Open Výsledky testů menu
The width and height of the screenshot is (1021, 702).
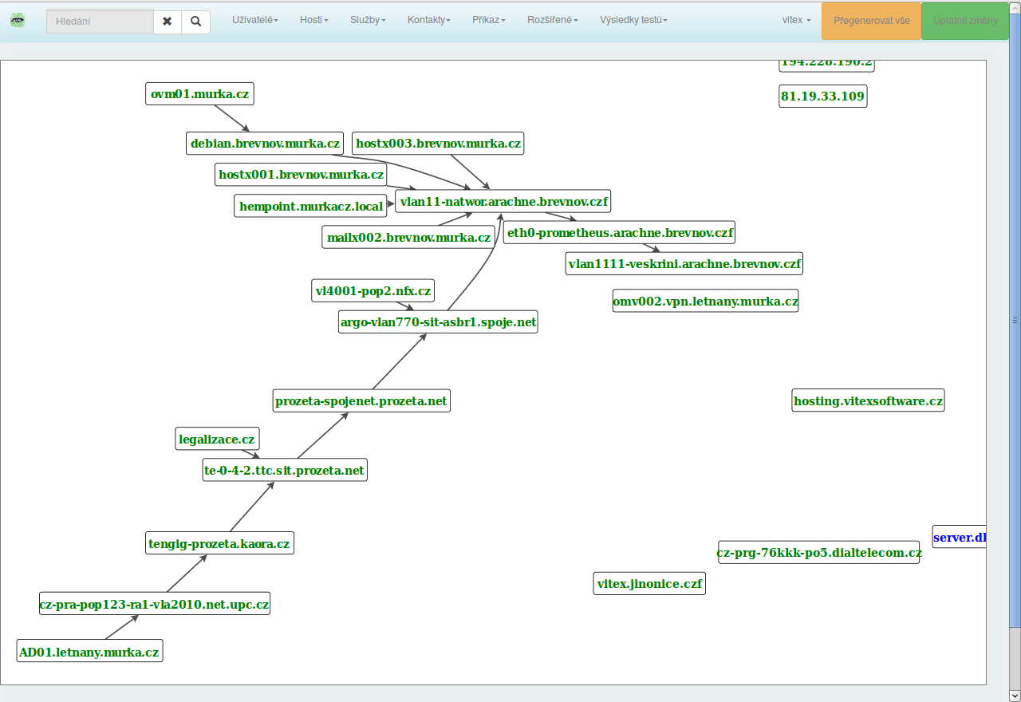pos(632,20)
